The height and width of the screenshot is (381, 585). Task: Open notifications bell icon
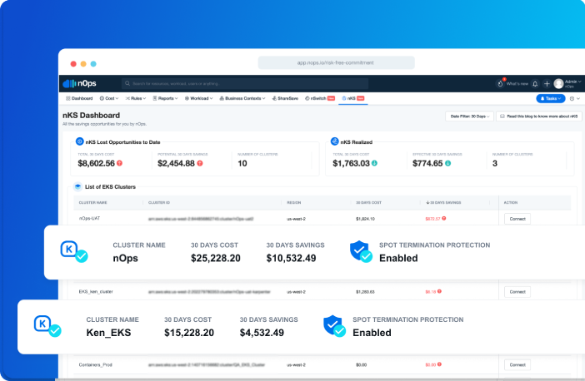click(535, 84)
